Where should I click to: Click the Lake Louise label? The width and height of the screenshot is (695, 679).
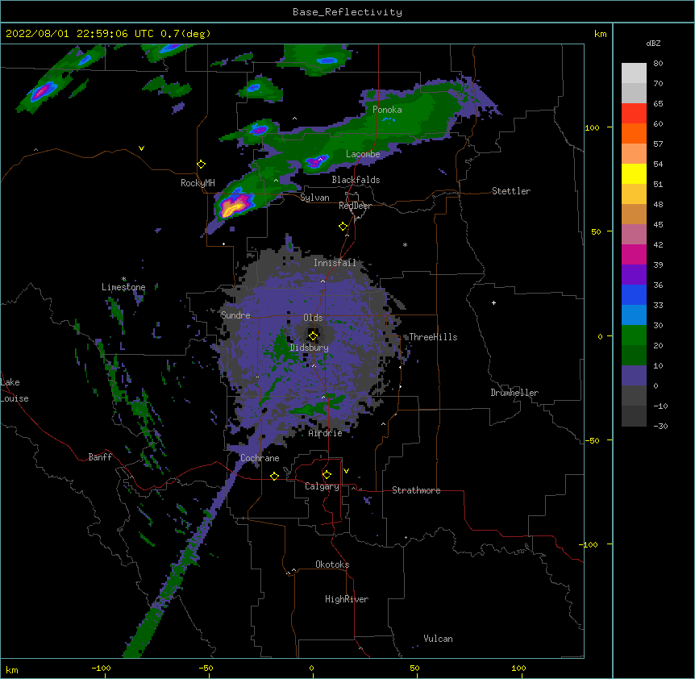14,390
